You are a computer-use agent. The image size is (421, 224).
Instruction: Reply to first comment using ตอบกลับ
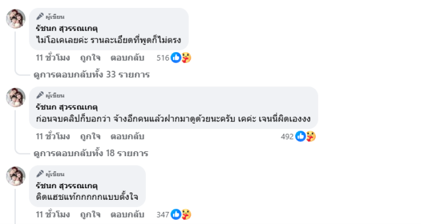pyautogui.click(x=127, y=58)
